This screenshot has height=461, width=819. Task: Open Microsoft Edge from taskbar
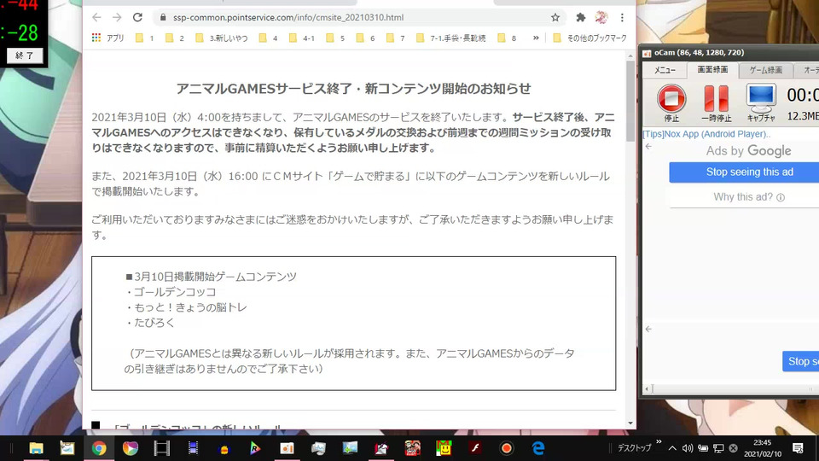[538, 448]
